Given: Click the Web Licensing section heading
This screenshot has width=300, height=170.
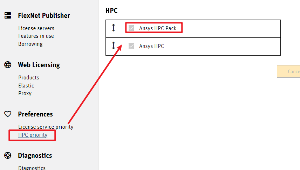Looking at the screenshot, I should [39, 65].
